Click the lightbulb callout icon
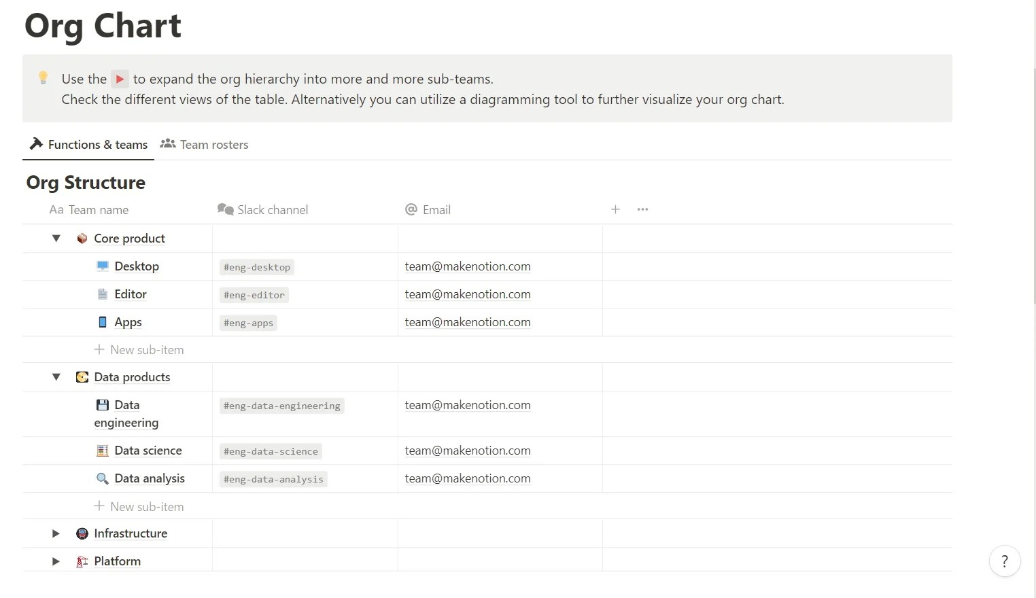The height and width of the screenshot is (598, 1036). pos(43,78)
